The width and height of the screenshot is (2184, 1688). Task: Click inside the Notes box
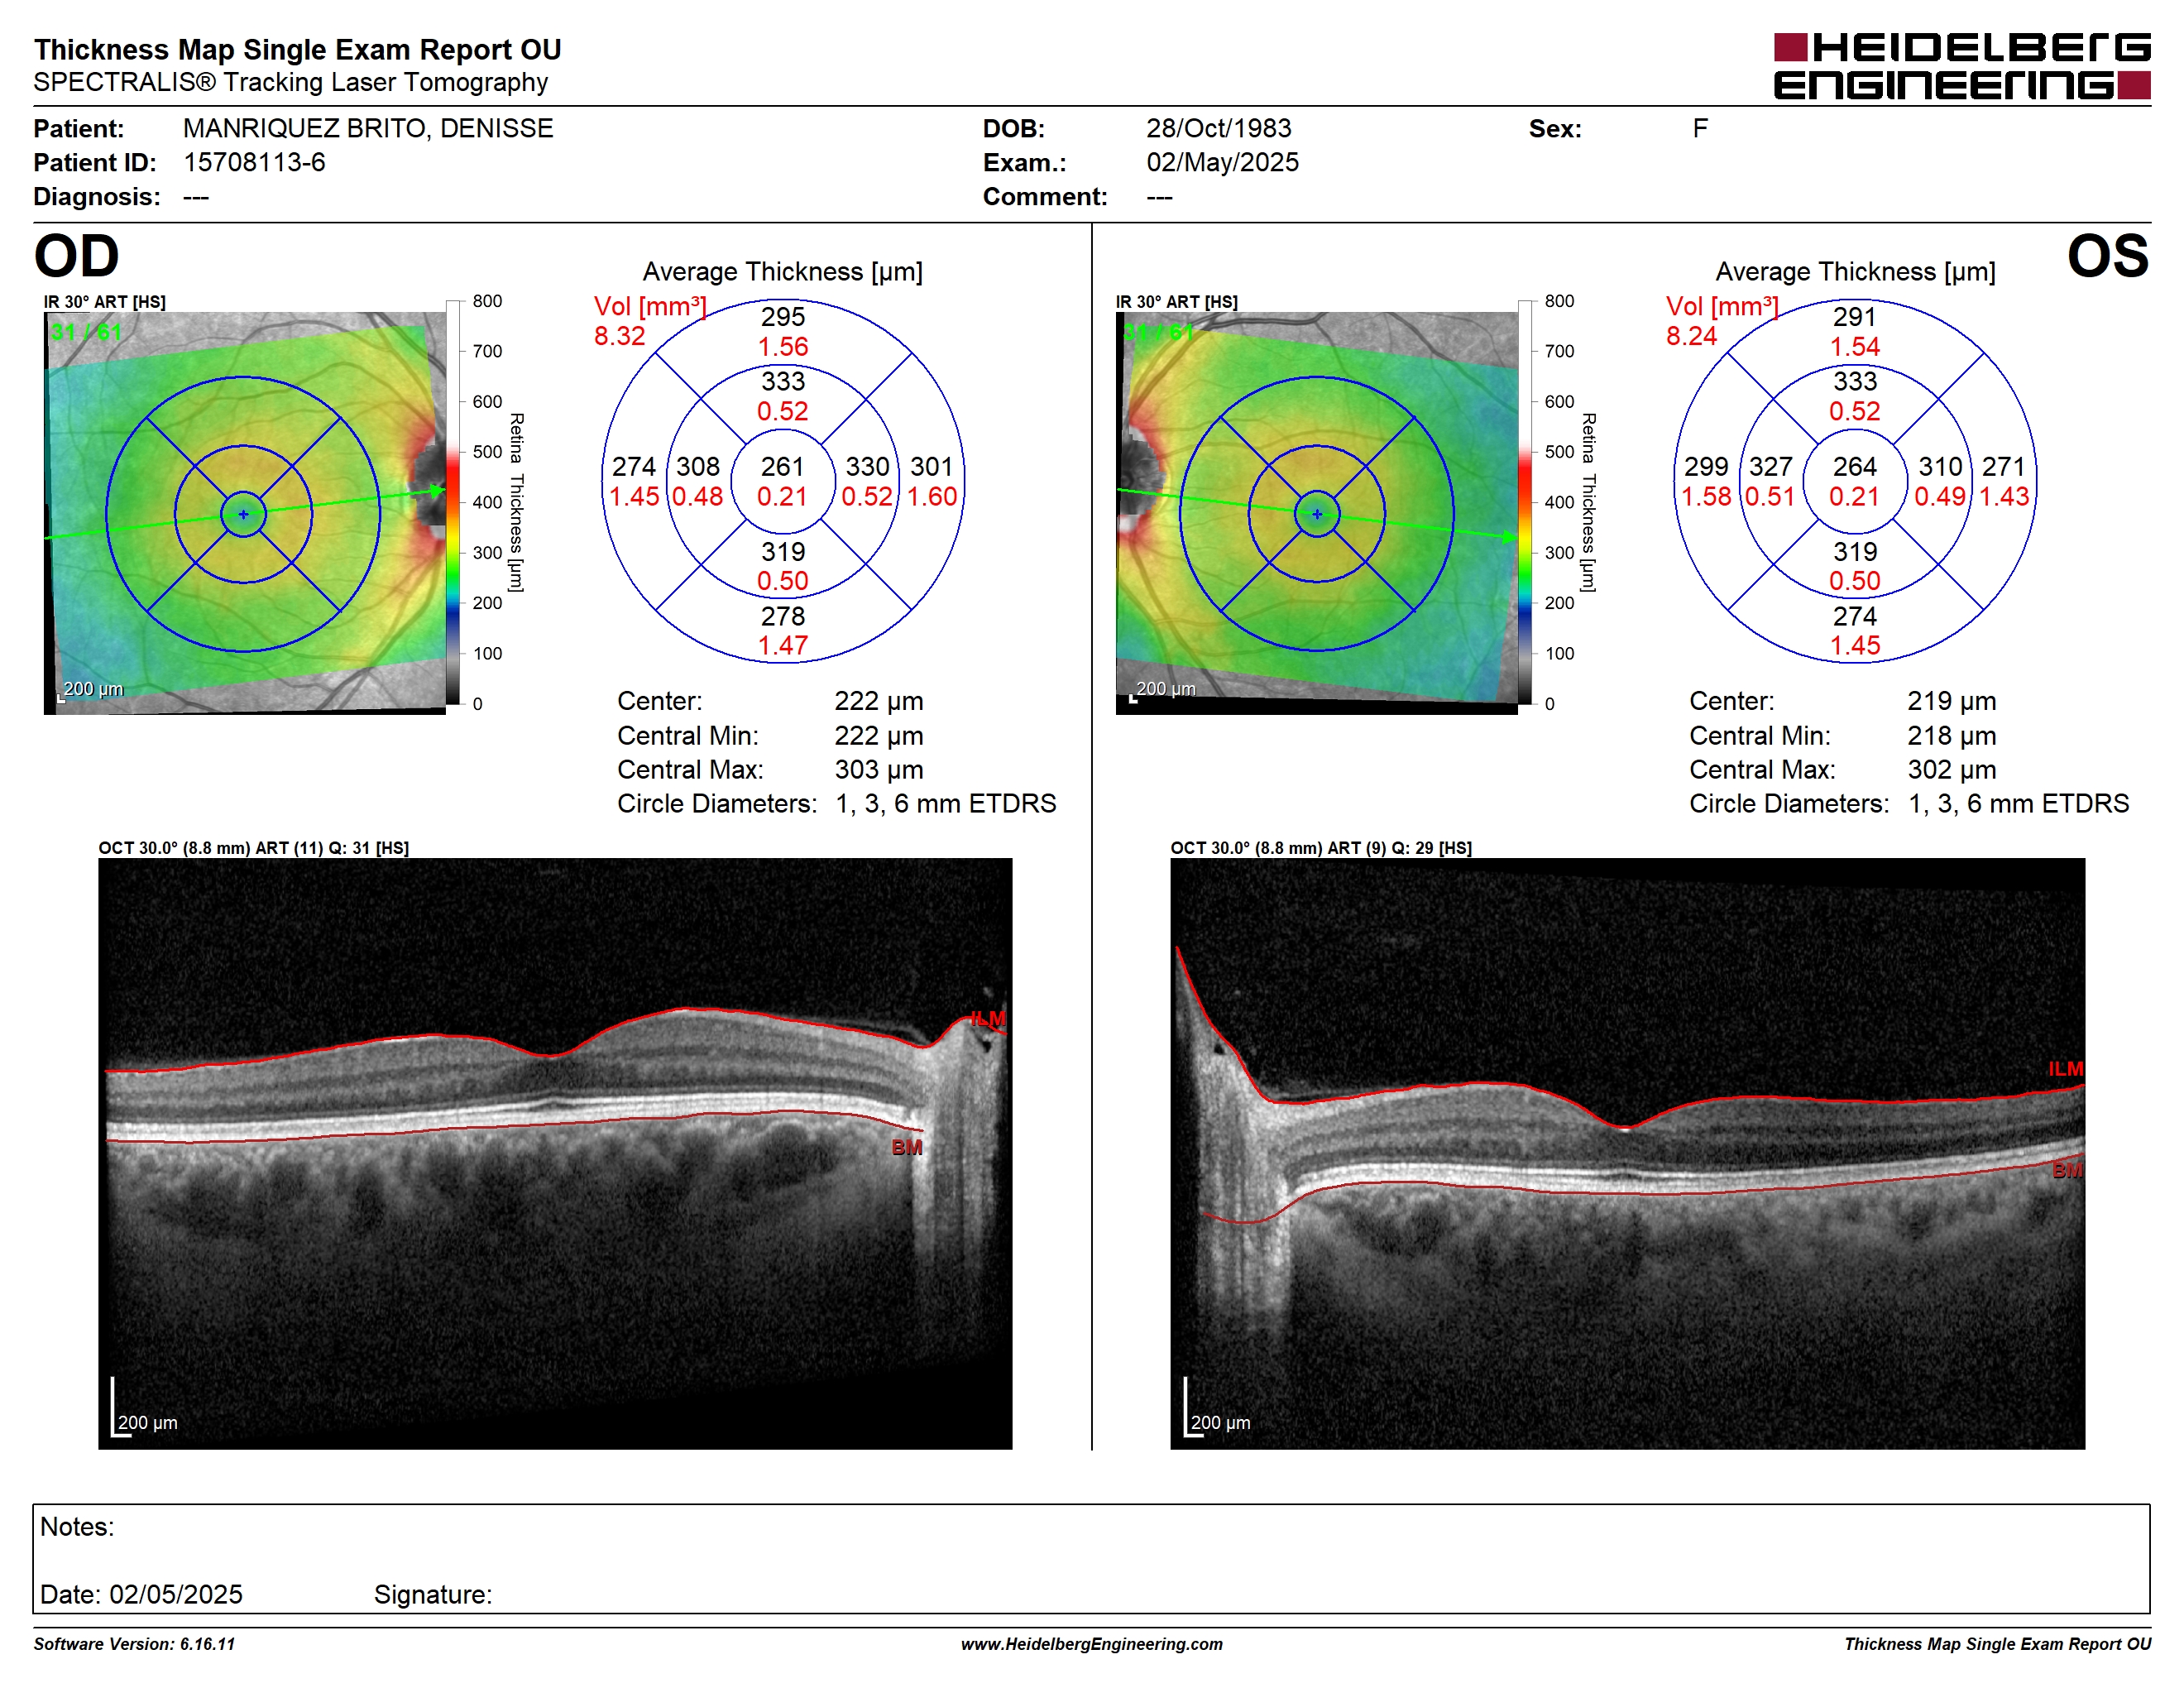tap(1091, 1558)
